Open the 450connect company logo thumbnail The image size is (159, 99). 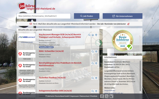point(27,37)
